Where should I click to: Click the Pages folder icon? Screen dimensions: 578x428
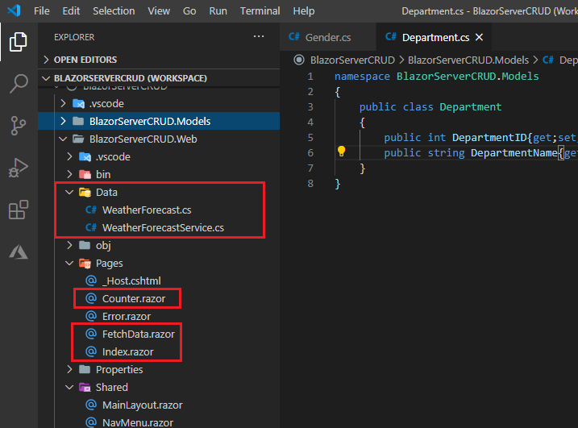pyautogui.click(x=85, y=264)
